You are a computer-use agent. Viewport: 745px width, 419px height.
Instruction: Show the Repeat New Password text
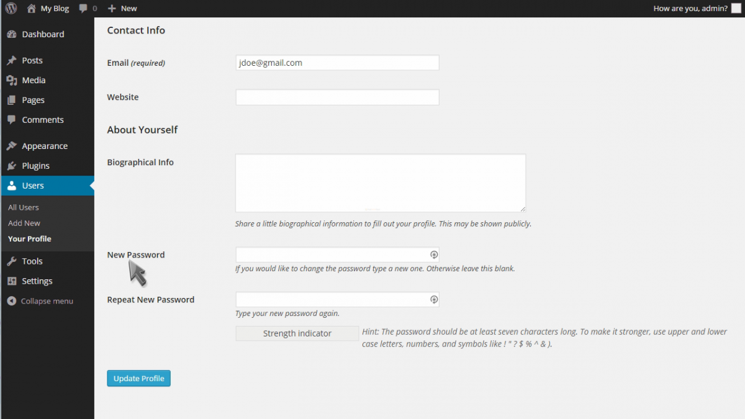point(433,299)
